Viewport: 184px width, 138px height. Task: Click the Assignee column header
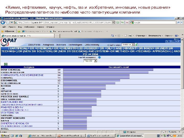tap(29, 67)
